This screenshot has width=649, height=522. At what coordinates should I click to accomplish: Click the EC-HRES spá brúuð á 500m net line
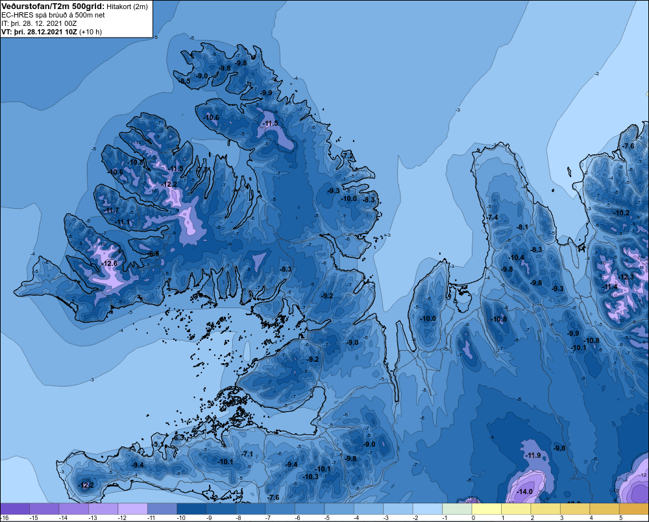pos(53,15)
